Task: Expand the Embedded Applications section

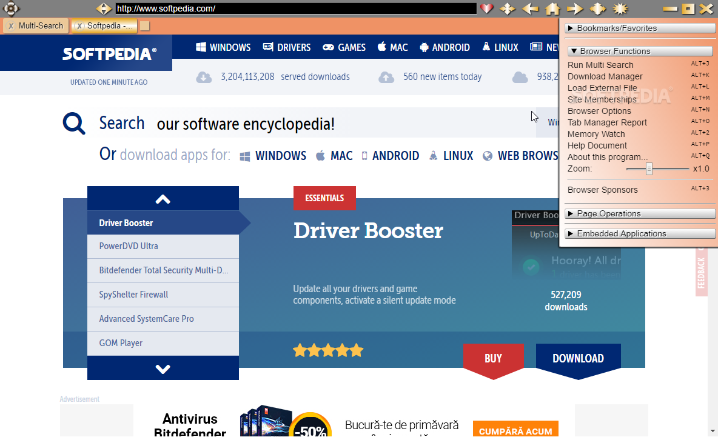Action: [640, 234]
